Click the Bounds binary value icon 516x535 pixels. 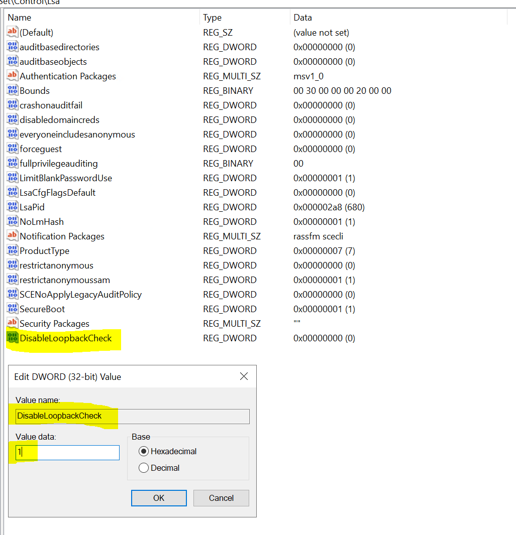point(12,90)
